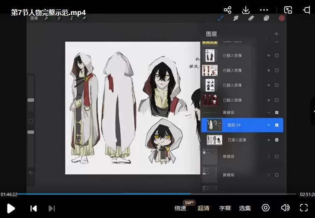This screenshot has width=315, height=218.
Task: Add a new layer with plus icon
Action: [276, 34]
